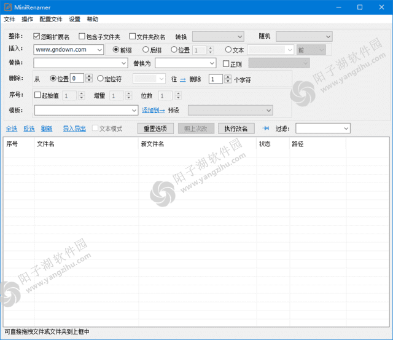Click the 导入导出 link
The width and height of the screenshot is (393, 340).
[x=74, y=128]
